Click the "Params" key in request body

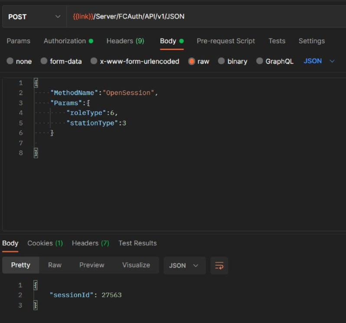[66, 103]
